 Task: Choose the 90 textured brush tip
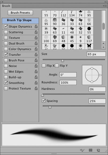pyautogui.click(x=55, y=22)
